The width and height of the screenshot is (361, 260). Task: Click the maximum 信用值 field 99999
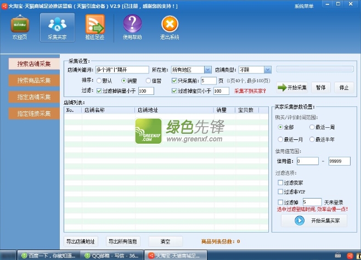(x=340, y=161)
